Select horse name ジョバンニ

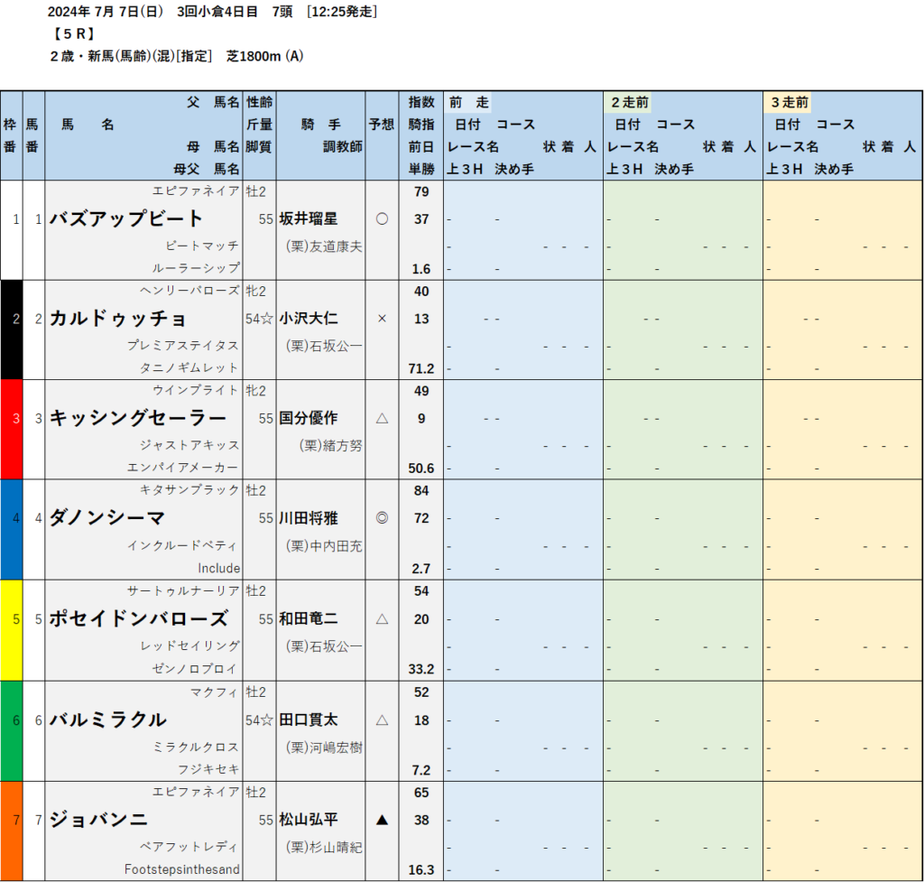click(98, 819)
